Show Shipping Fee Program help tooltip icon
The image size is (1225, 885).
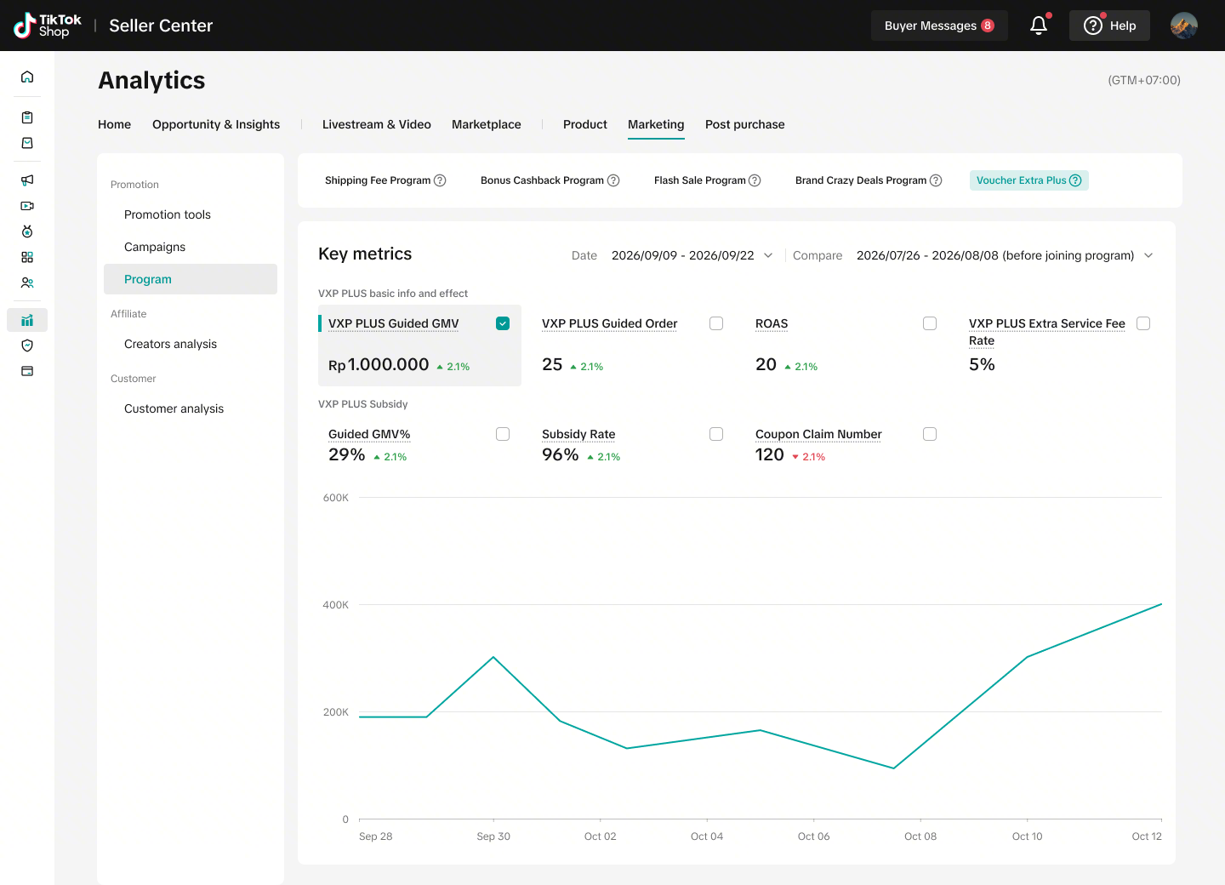click(x=440, y=180)
